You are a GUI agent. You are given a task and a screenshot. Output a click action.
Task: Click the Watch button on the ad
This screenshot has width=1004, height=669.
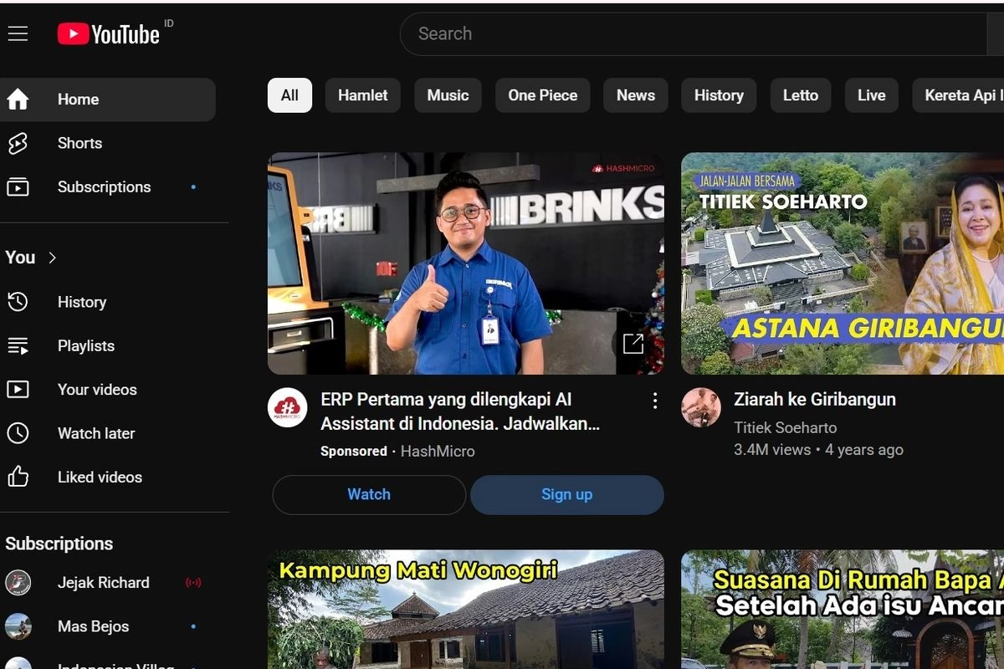[369, 494]
